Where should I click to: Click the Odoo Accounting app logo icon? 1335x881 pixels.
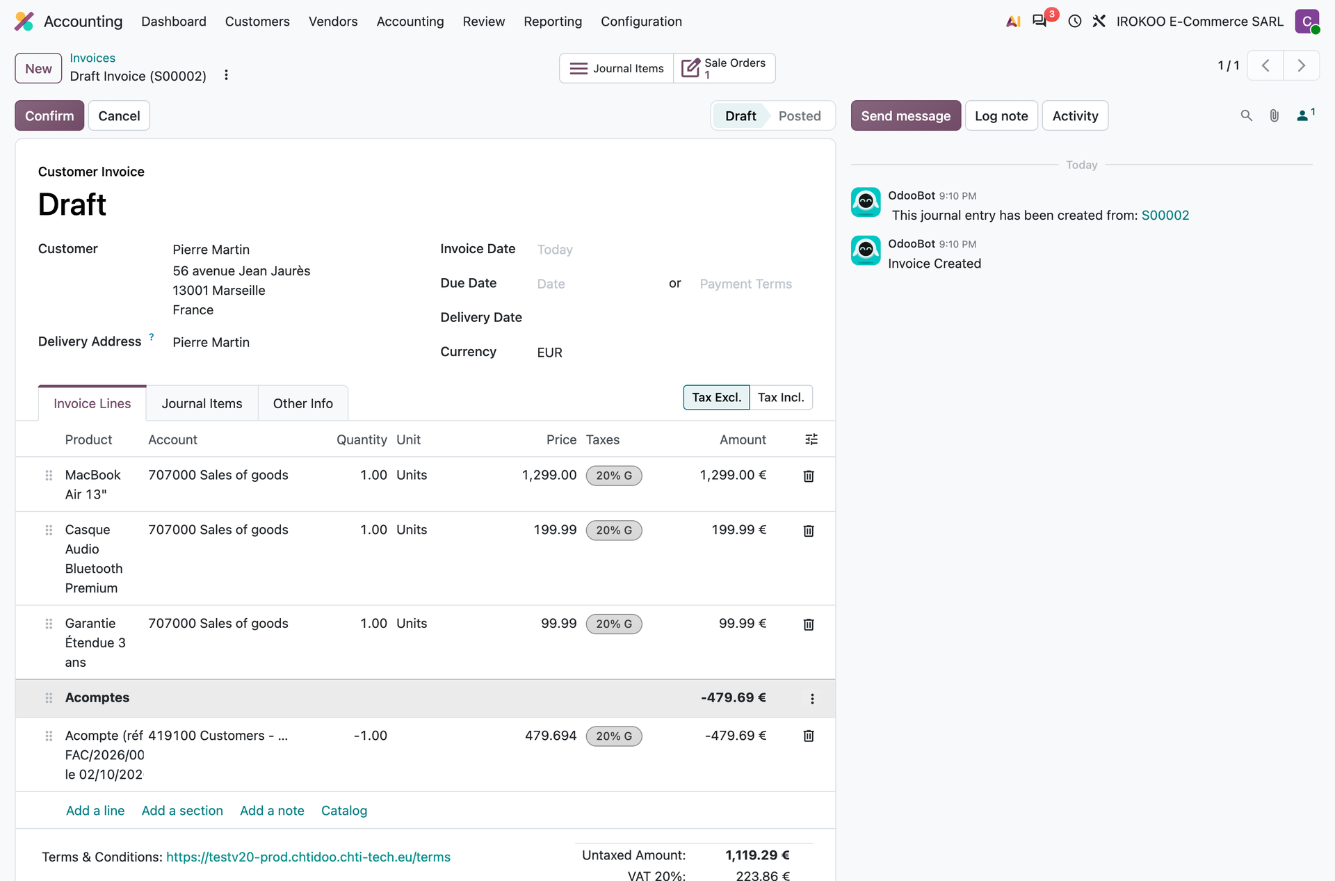[x=24, y=22]
